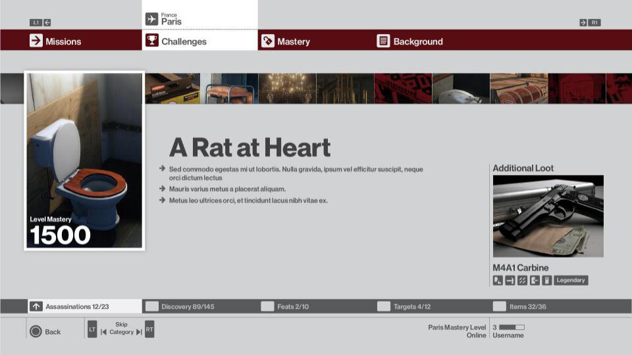Click the second weapon perk icon
The image size is (632, 355).
point(510,281)
